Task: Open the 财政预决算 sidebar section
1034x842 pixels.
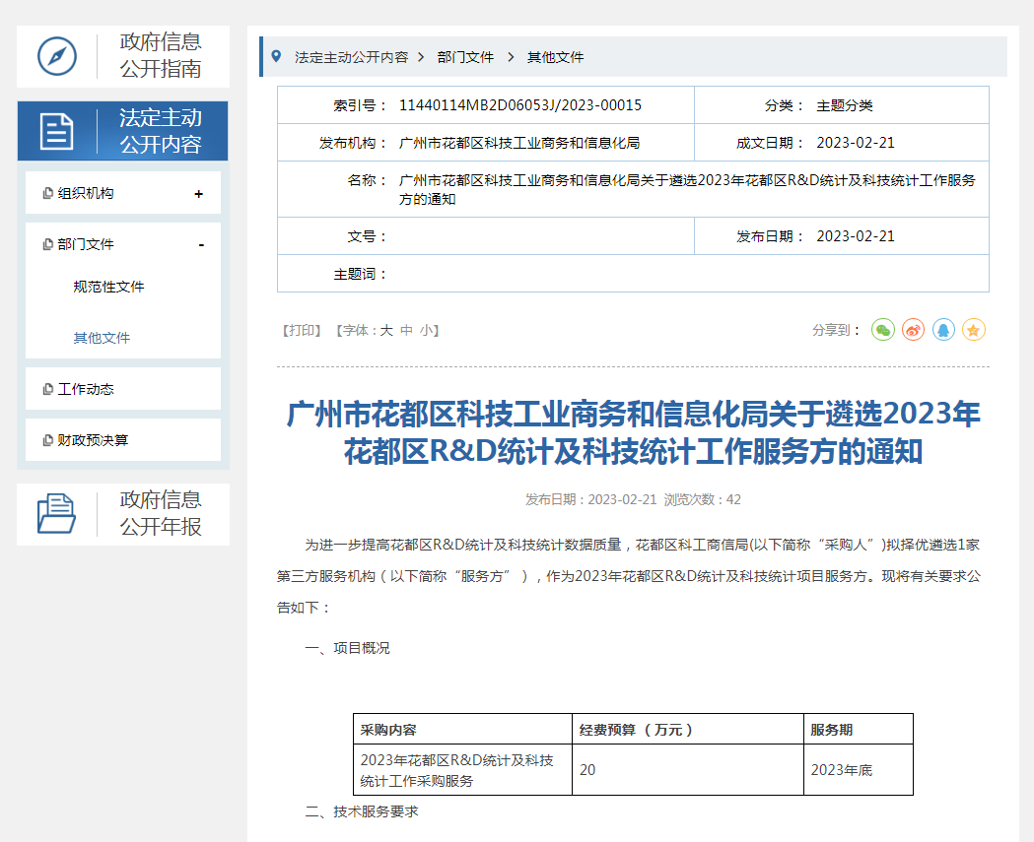Action: 93,440
